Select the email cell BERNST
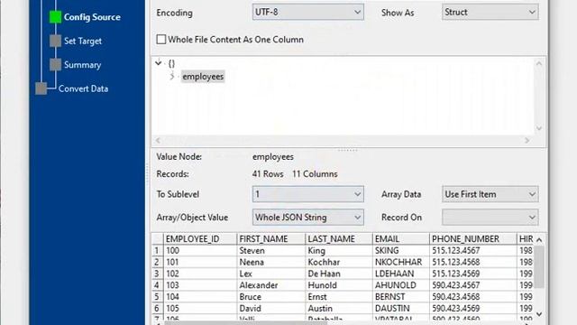 click(x=400, y=297)
